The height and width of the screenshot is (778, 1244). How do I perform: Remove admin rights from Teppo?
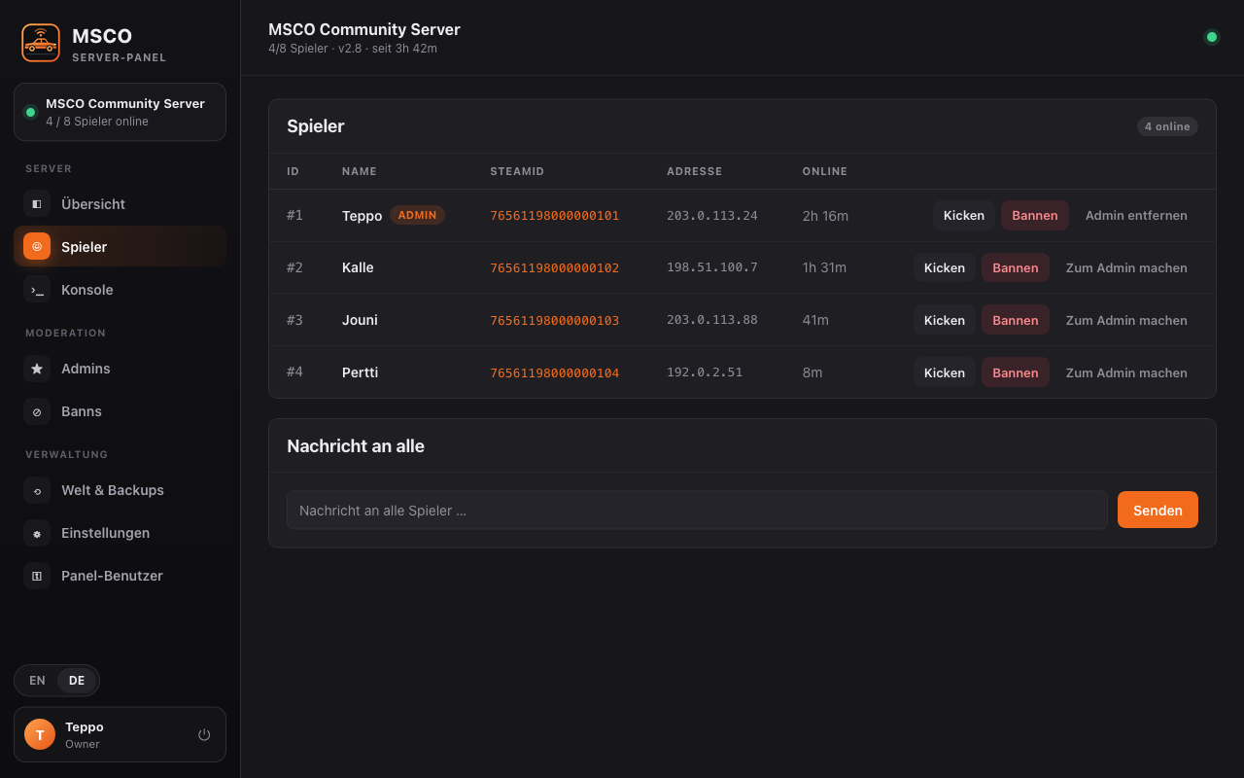point(1136,216)
